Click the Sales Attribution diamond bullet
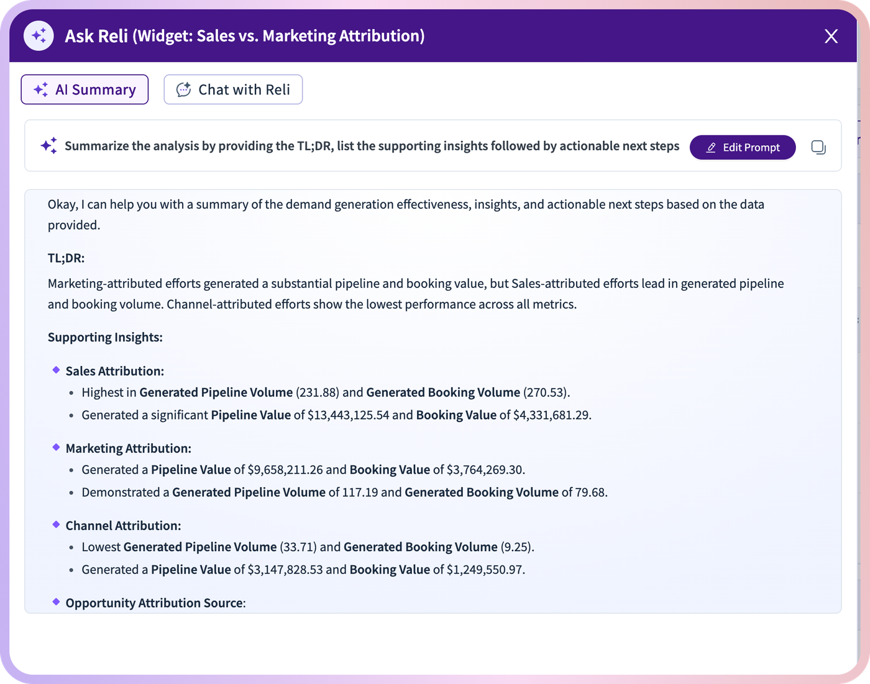 coord(56,370)
